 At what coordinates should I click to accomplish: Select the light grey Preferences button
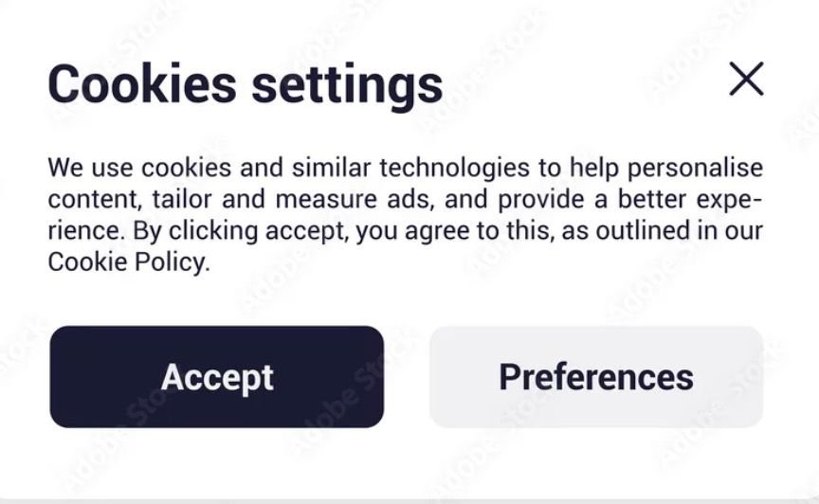(596, 377)
